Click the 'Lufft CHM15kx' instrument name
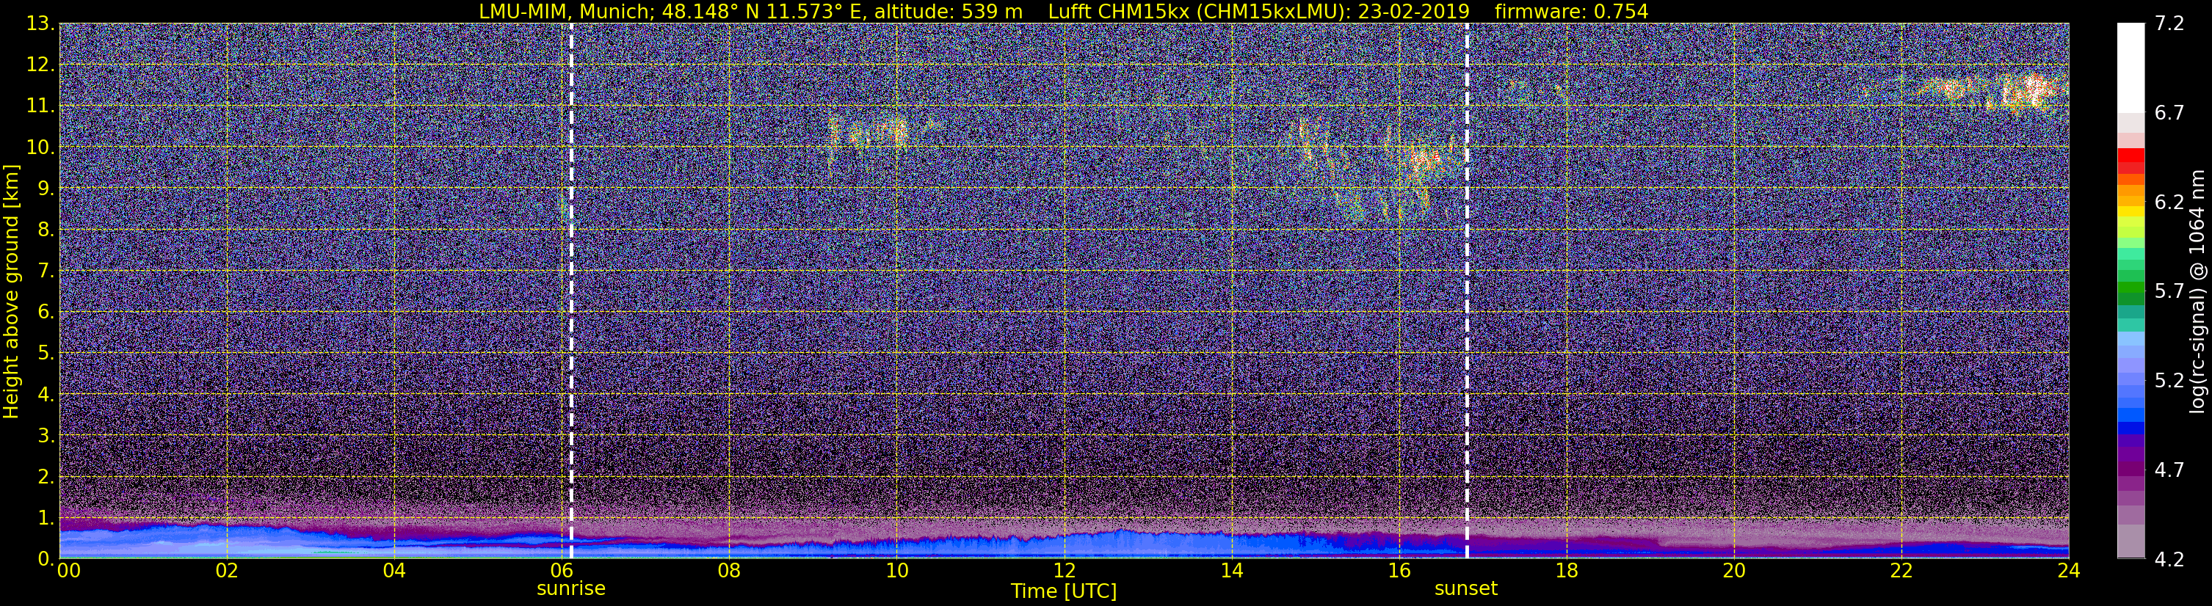This screenshot has height=606, width=2212. pos(1119,11)
